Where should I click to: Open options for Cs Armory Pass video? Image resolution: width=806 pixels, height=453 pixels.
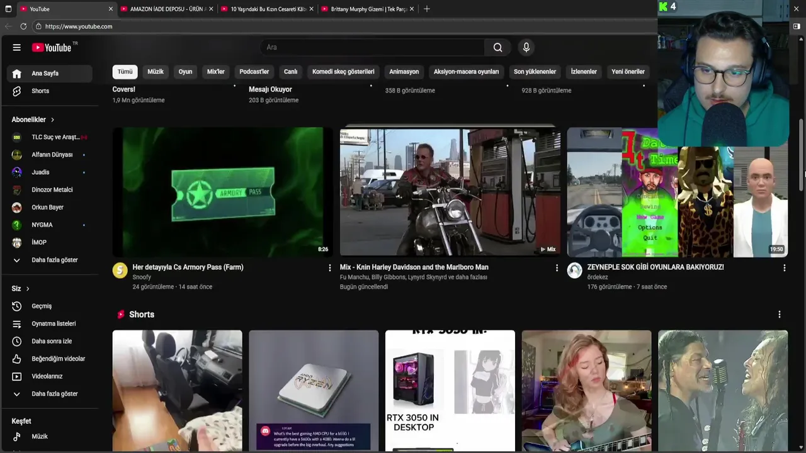pos(329,268)
